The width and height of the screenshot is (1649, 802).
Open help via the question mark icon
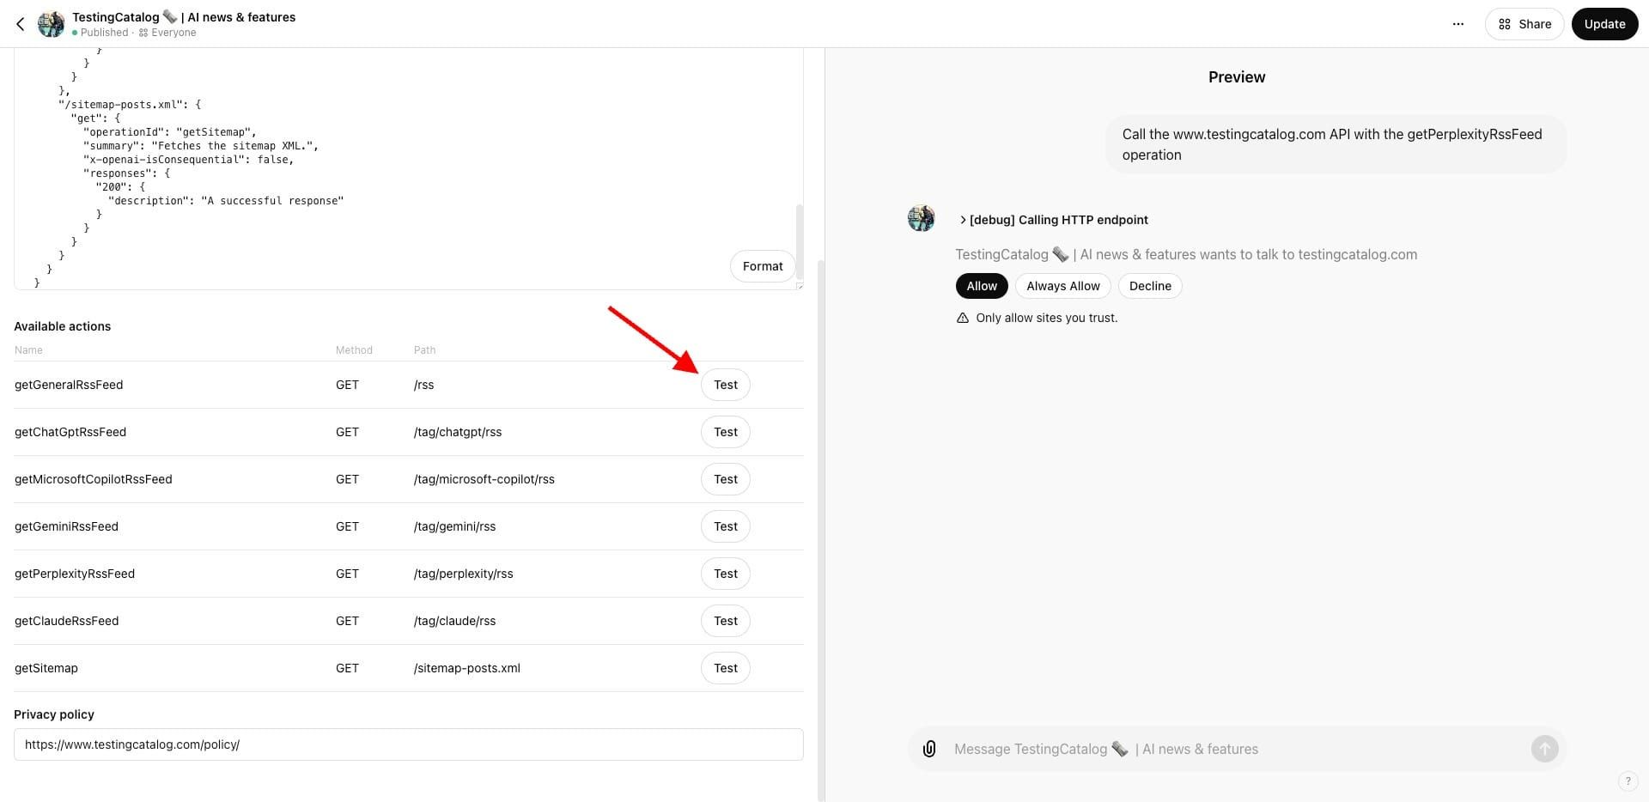tap(1626, 781)
